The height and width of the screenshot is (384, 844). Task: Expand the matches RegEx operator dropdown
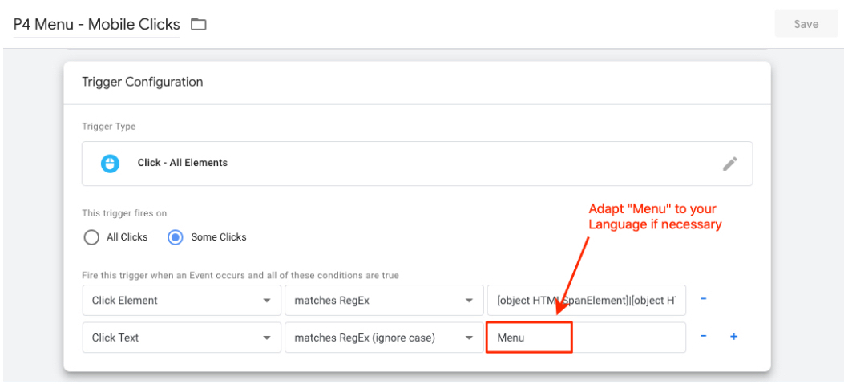(383, 301)
